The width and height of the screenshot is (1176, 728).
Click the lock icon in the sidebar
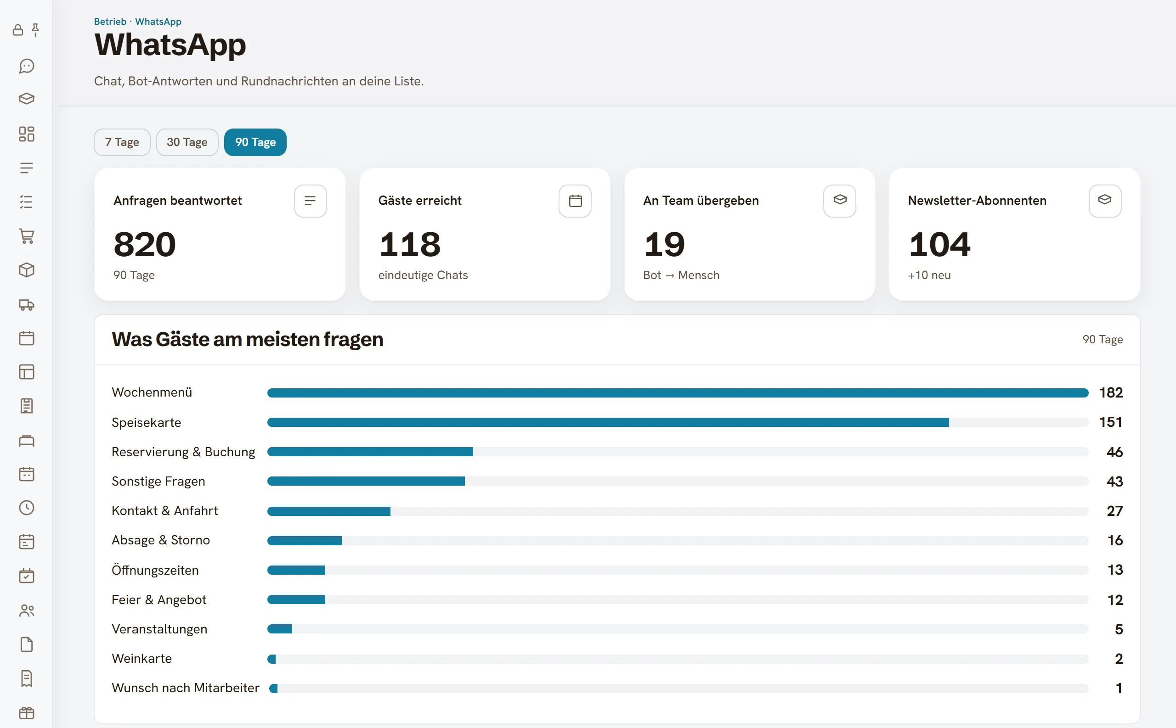(x=18, y=30)
